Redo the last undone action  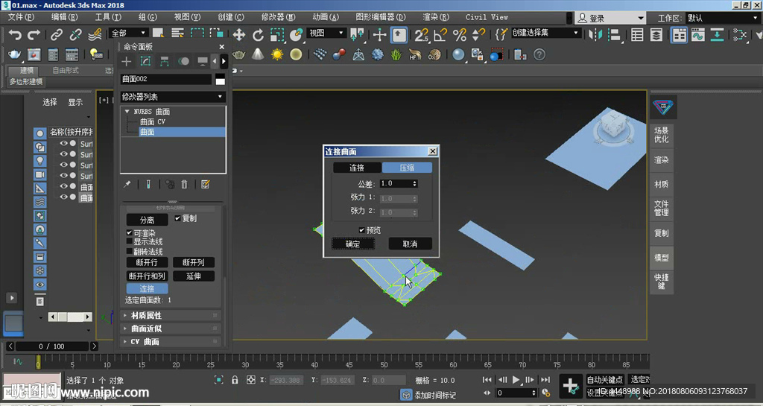[x=34, y=34]
